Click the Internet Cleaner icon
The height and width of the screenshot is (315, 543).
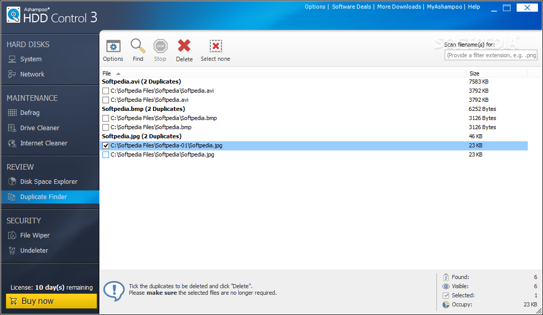coord(12,143)
